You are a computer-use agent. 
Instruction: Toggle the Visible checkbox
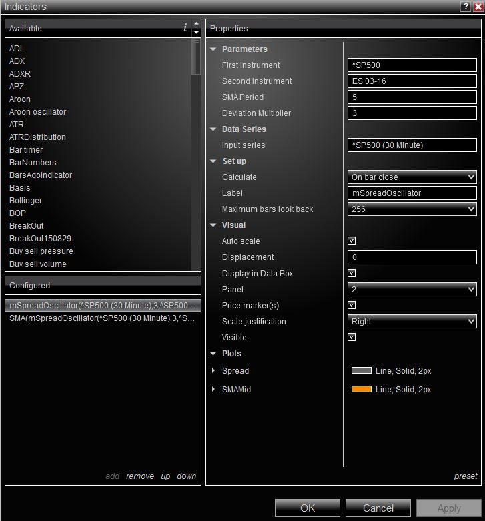[x=352, y=338]
